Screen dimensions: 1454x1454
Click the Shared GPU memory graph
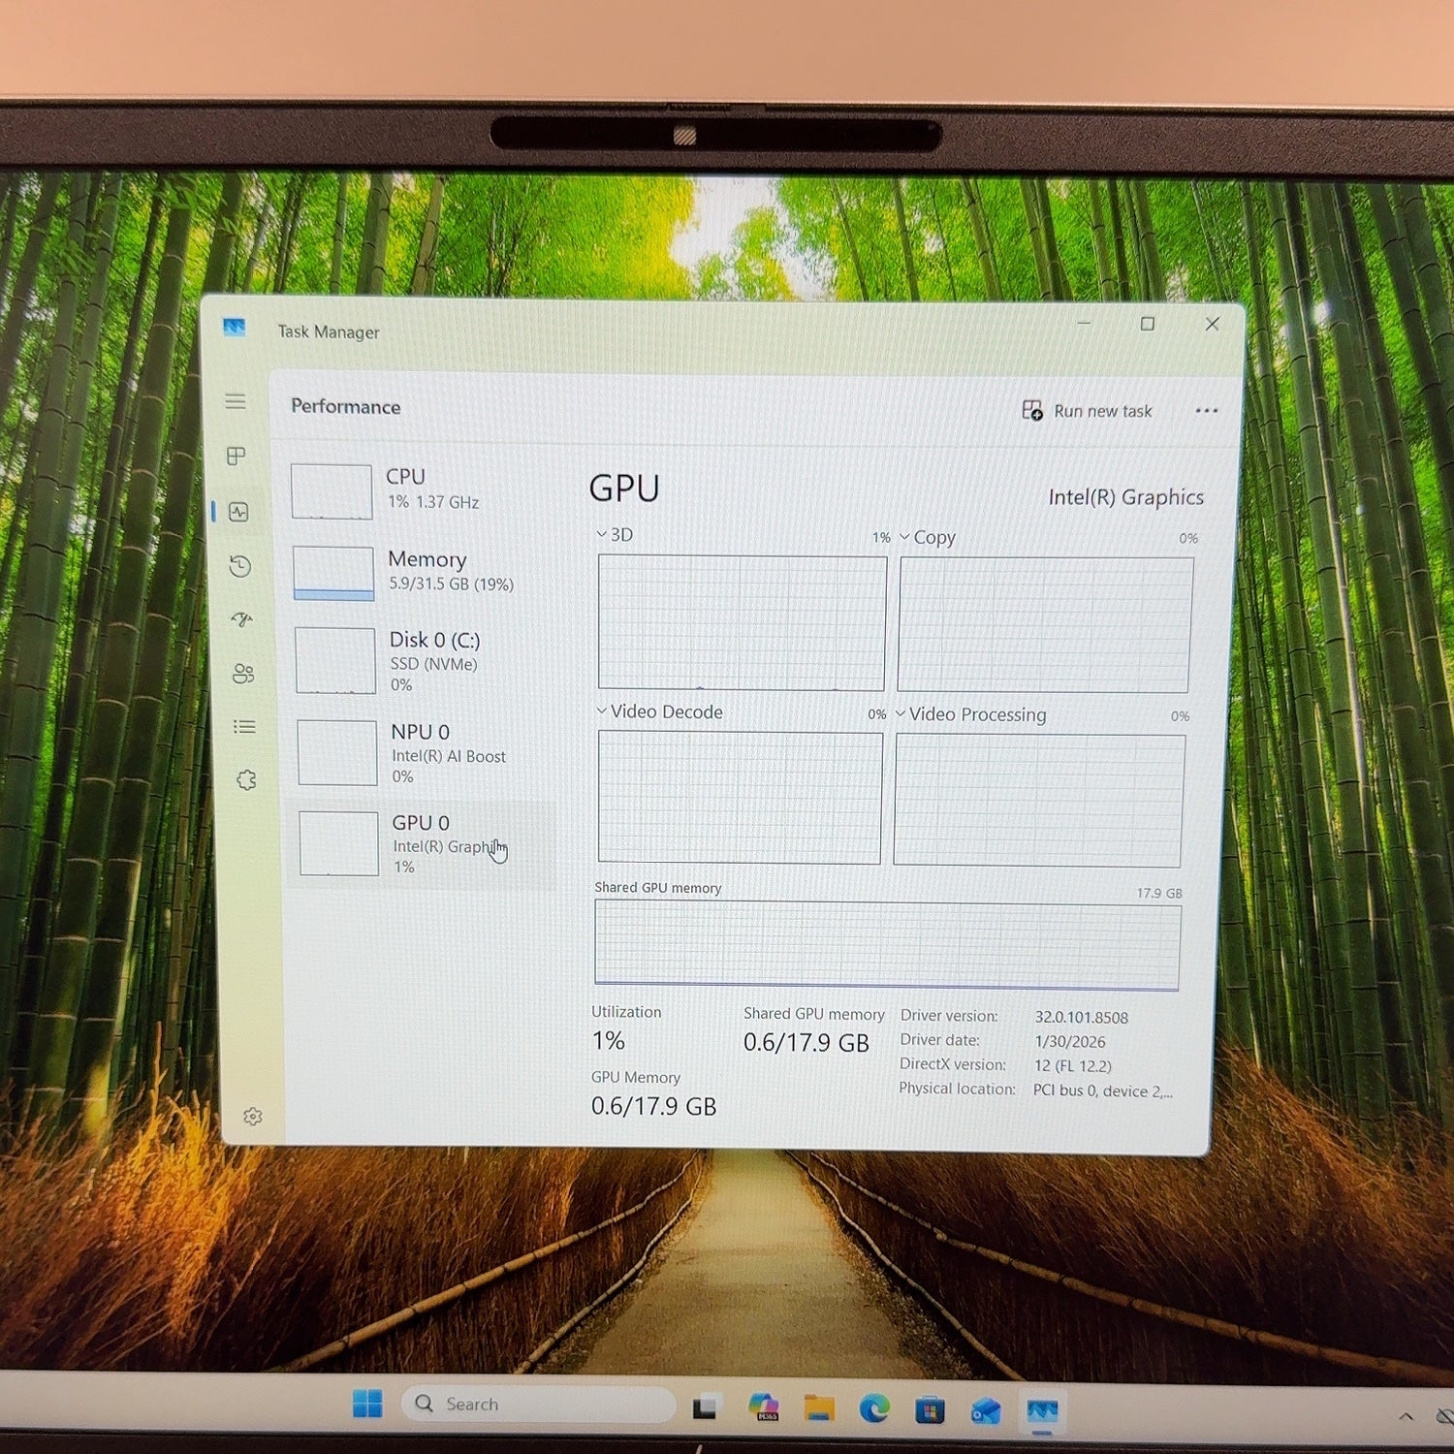[x=887, y=945]
